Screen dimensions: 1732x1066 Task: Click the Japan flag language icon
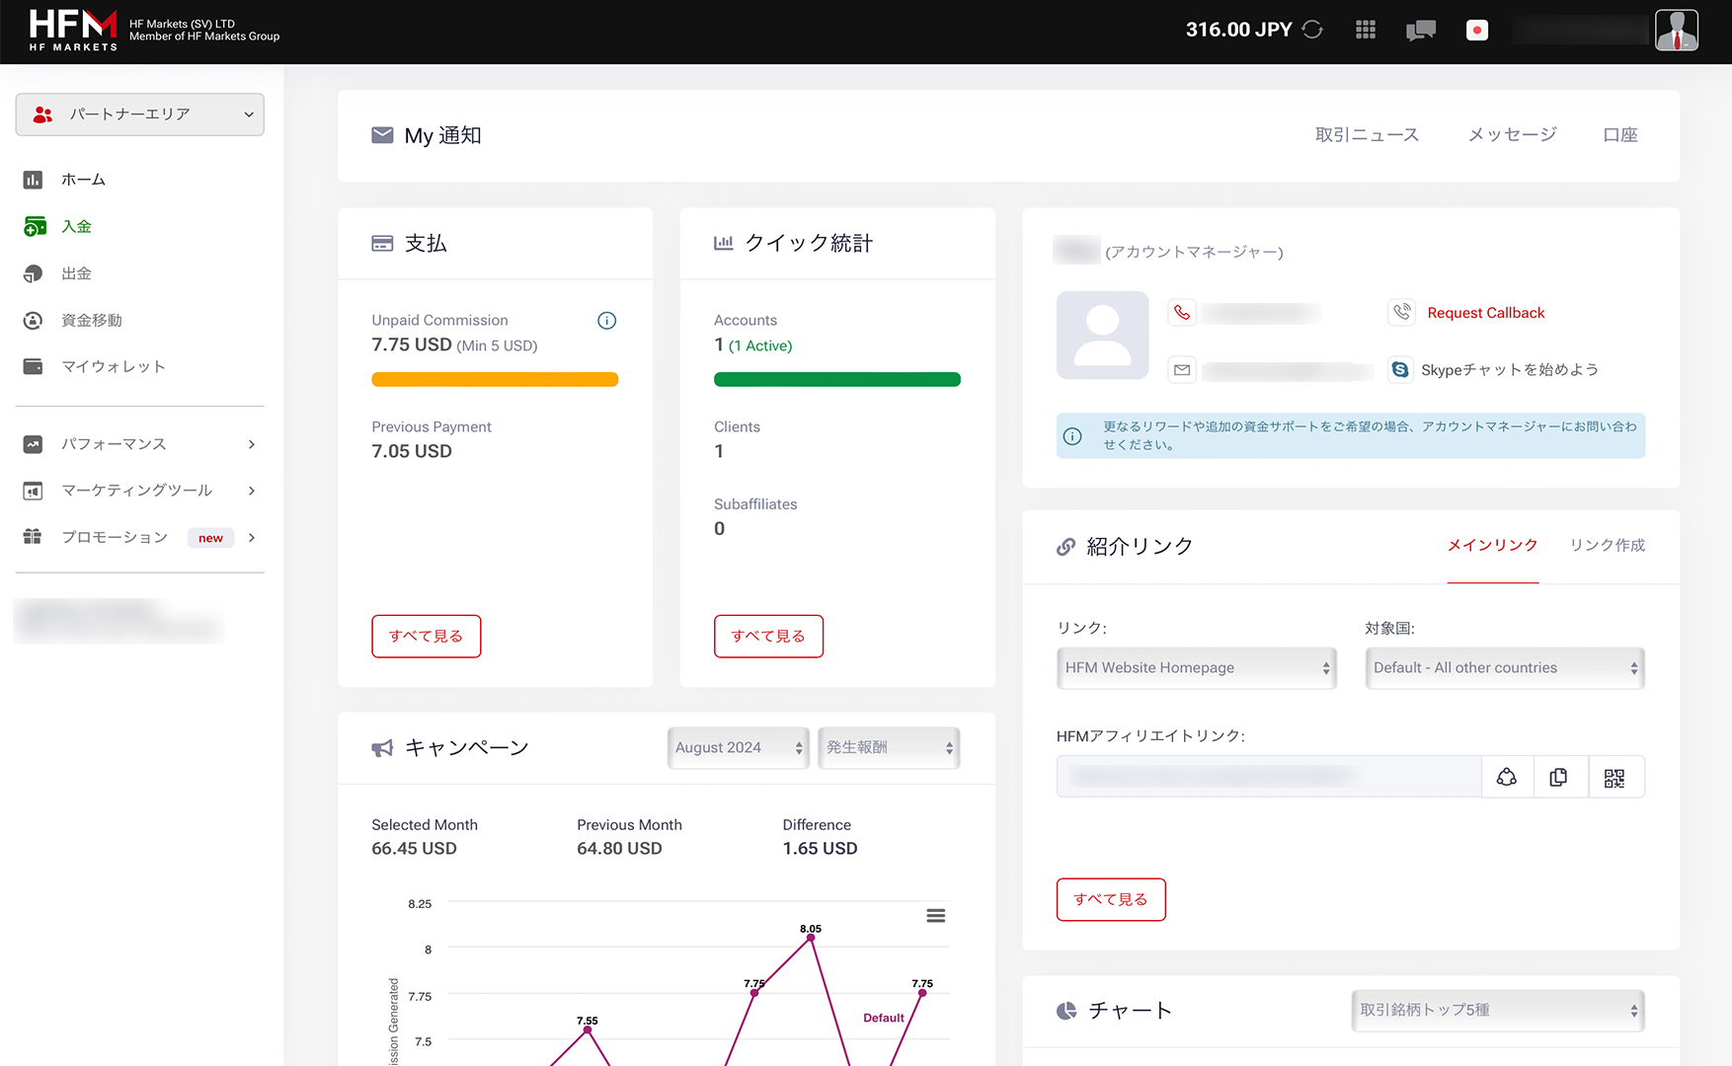pos(1477,31)
